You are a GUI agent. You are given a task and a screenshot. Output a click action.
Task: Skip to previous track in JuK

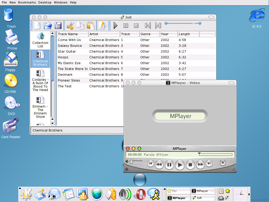148,26
